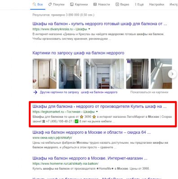Click the tag icon beside Покупки
The height and width of the screenshot is (179, 178).
pos(50,4)
